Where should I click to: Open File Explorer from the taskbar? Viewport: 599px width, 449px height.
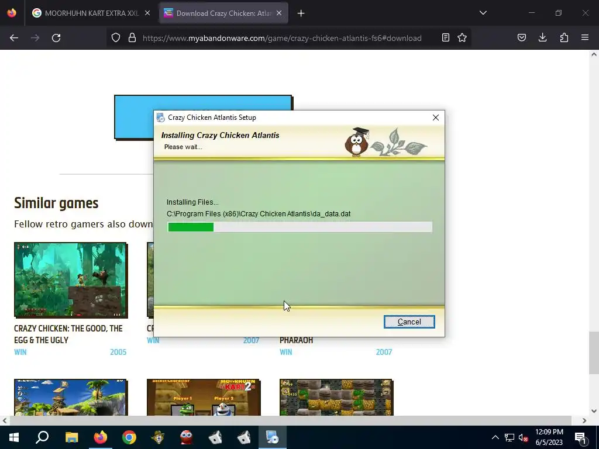point(71,437)
